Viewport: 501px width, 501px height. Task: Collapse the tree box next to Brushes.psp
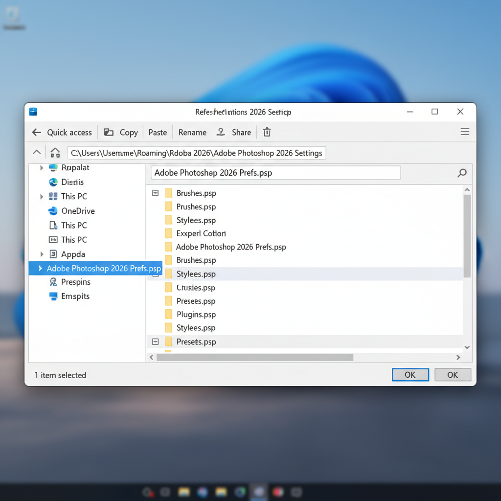[156, 193]
